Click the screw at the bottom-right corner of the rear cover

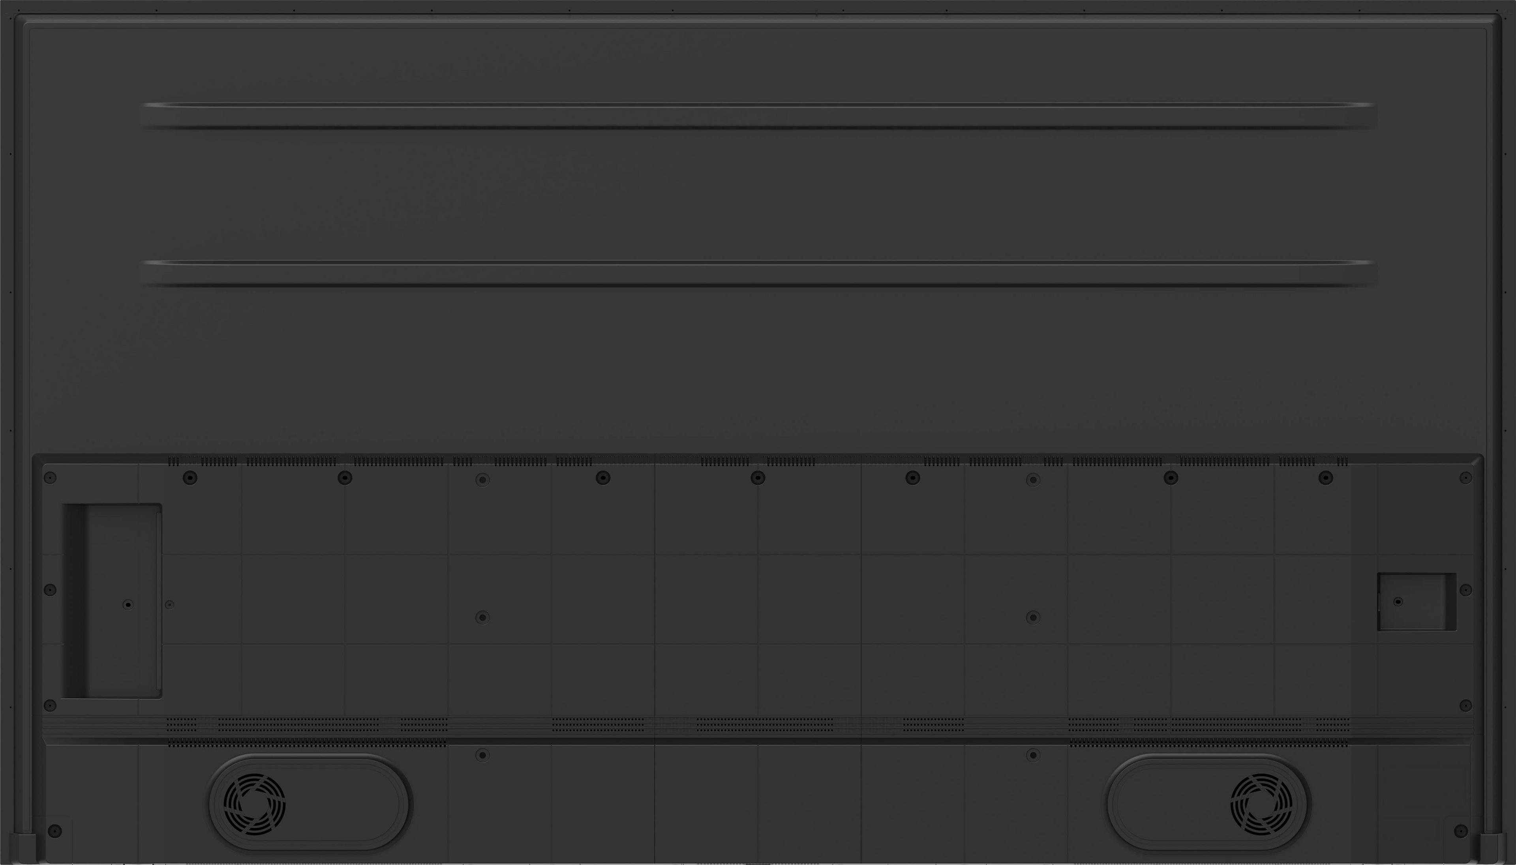pyautogui.click(x=1462, y=831)
